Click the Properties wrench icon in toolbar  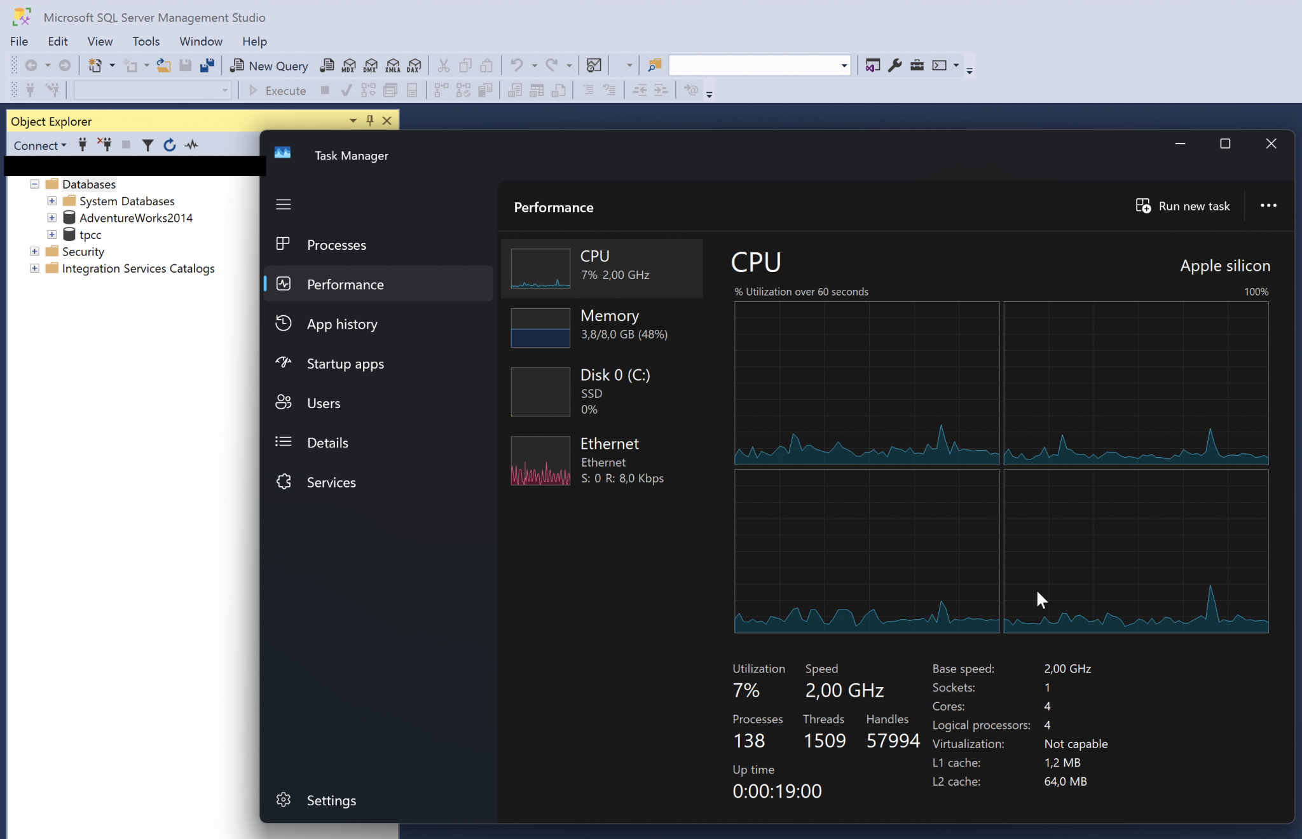click(895, 65)
